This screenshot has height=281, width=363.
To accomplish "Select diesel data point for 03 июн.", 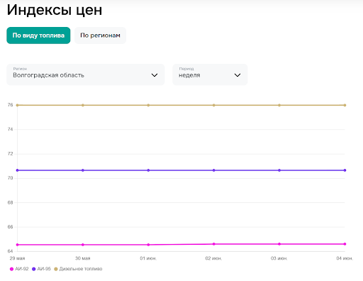I will click(279, 105).
